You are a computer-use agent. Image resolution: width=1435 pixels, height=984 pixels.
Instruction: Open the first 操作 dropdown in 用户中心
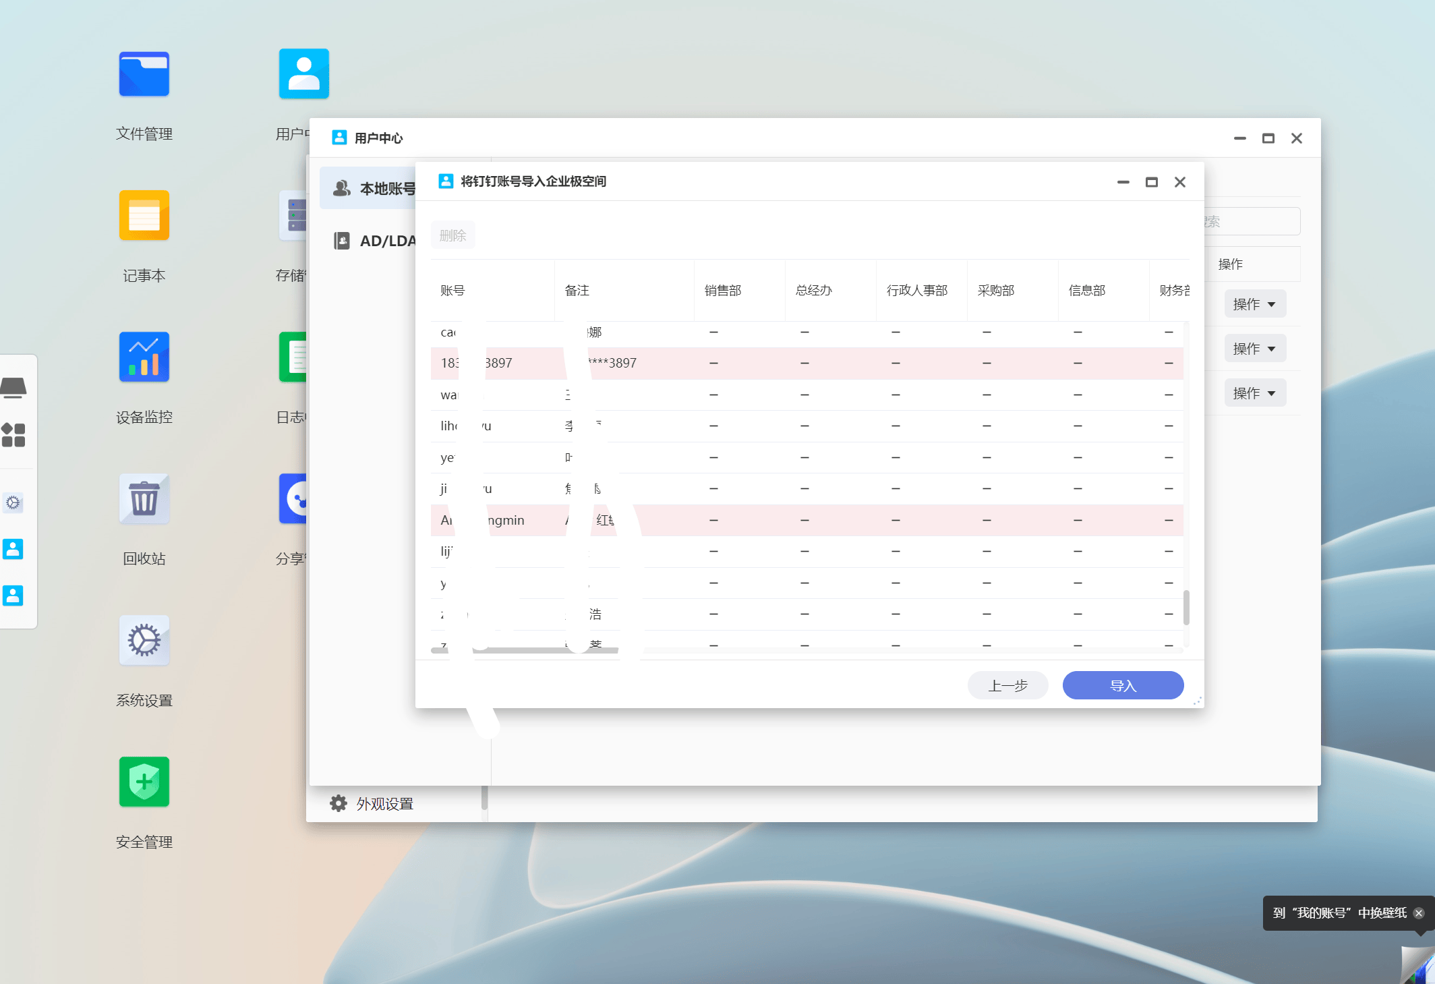1255,304
